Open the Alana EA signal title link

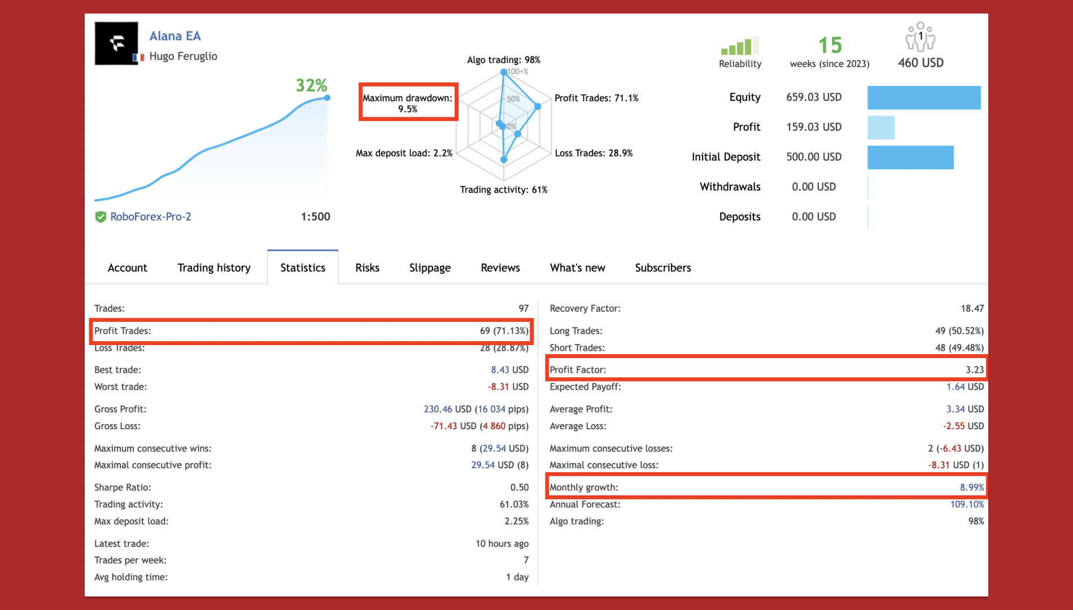tap(175, 36)
